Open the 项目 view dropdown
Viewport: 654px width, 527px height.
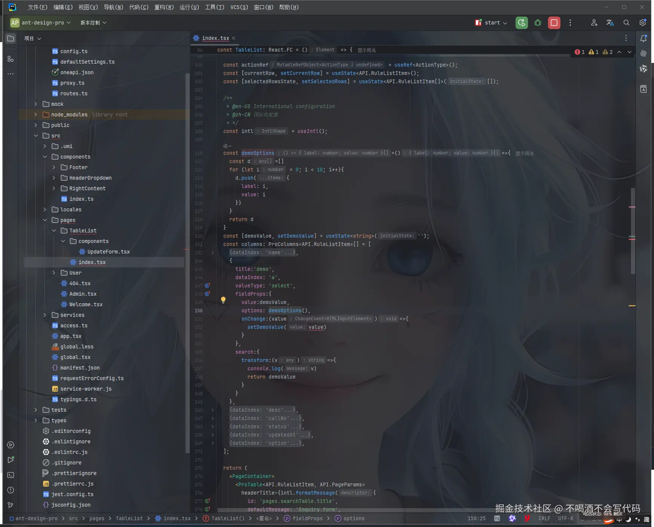click(x=33, y=38)
